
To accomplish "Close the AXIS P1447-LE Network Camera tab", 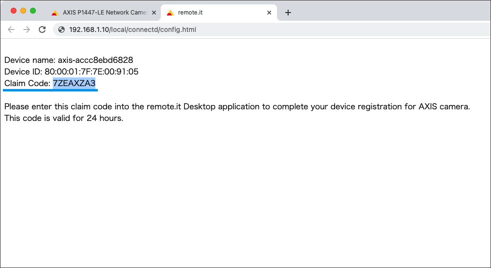I will [154, 13].
